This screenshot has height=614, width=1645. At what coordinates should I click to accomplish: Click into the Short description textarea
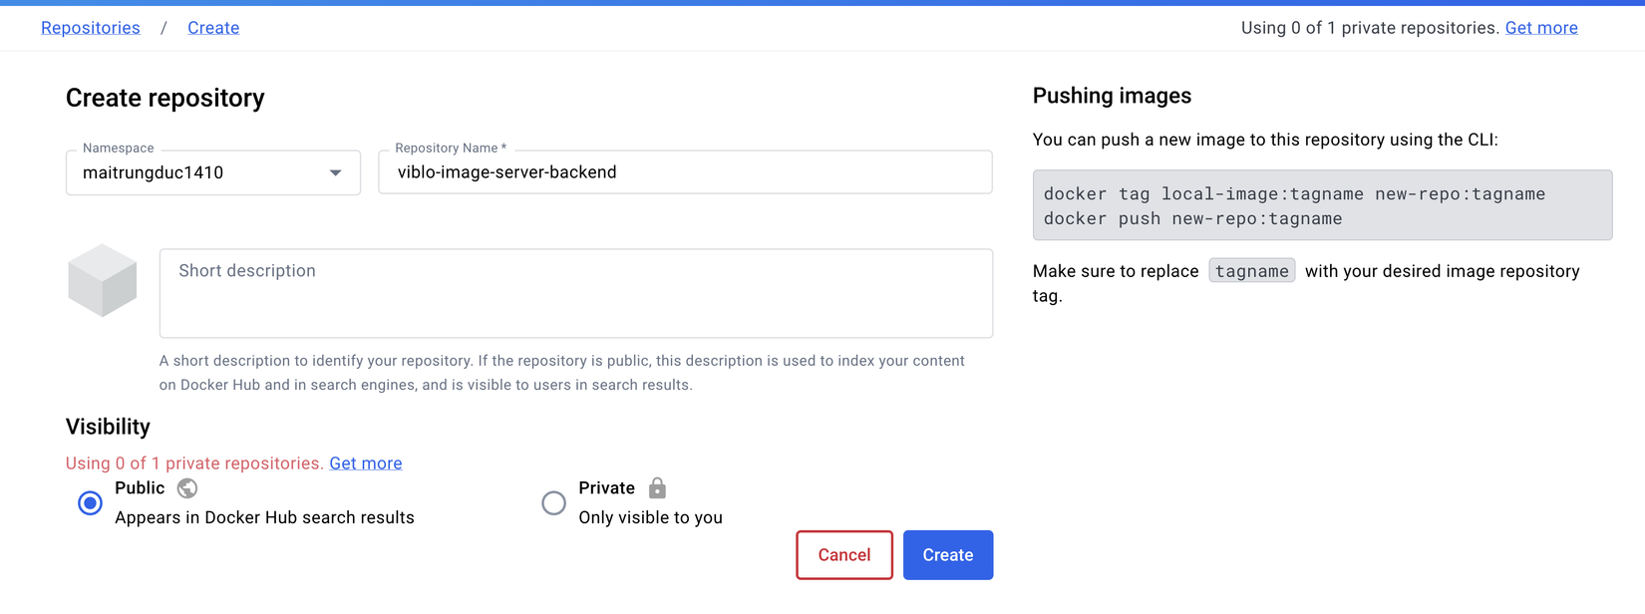pos(575,294)
